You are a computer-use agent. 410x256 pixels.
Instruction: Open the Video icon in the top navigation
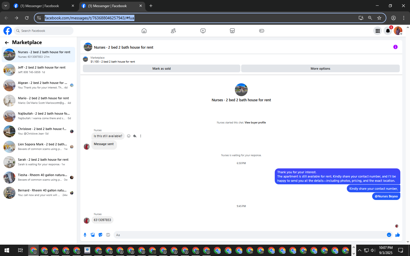point(203,31)
